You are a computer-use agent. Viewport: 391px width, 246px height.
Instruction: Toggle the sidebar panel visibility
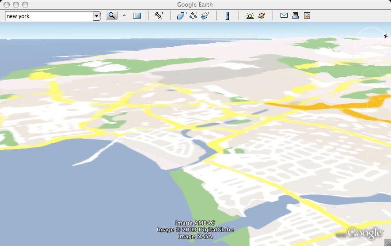[137, 16]
